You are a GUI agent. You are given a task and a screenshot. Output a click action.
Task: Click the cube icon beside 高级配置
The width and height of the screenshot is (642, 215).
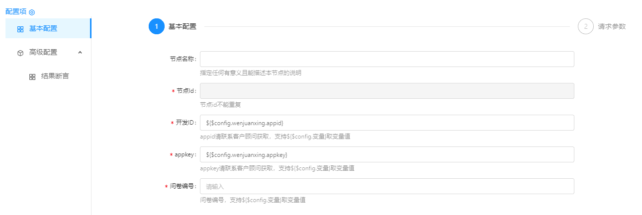click(20, 53)
